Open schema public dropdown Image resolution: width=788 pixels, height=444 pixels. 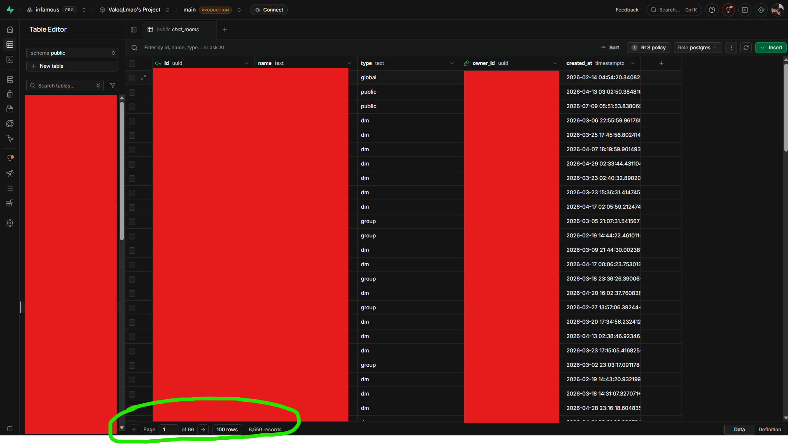point(72,53)
